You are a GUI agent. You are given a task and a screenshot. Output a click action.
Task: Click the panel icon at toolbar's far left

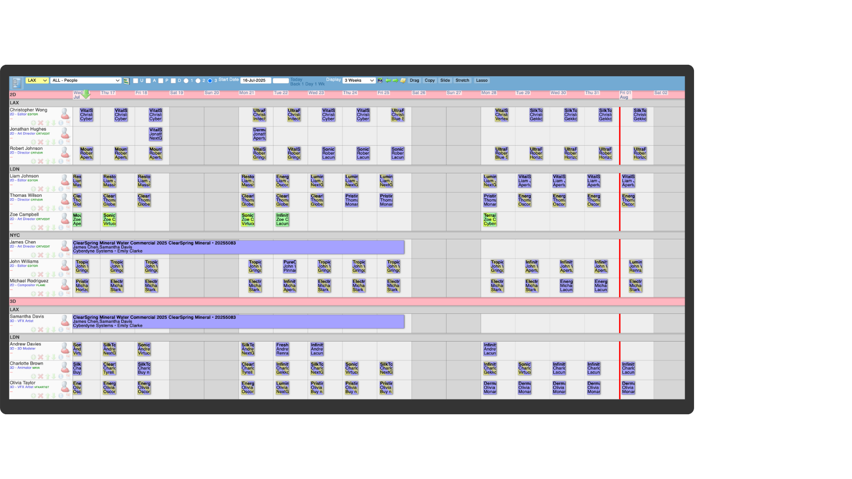pos(16,82)
